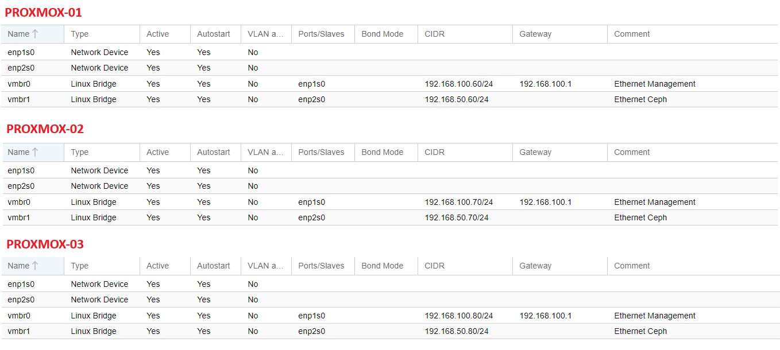Click the Ethernet Management comment in PROXMOX-03
The height and width of the screenshot is (350, 780).
(654, 316)
